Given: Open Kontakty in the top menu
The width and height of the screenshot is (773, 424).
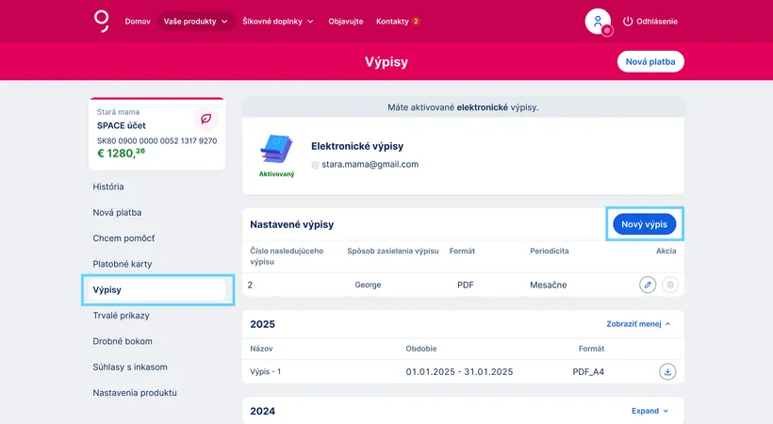Looking at the screenshot, I should pyautogui.click(x=397, y=21).
